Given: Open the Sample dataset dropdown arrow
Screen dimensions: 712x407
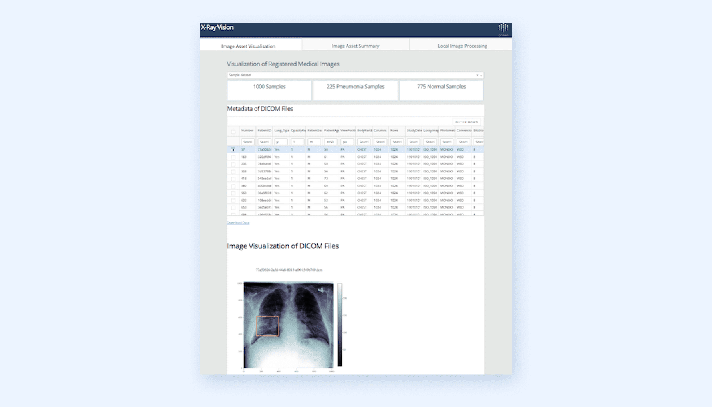Looking at the screenshot, I should [481, 75].
